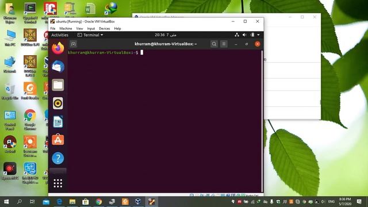Switch to VirtualBox Manager taskbar icon

[138, 202]
